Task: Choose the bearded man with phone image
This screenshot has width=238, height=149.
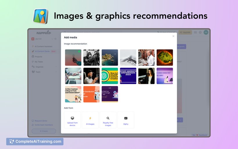Action: coord(91,76)
